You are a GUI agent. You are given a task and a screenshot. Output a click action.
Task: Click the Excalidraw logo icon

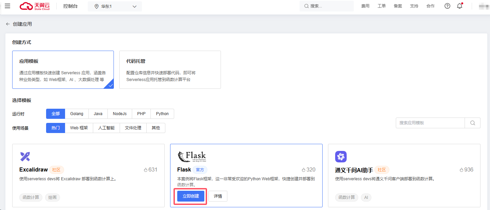pyautogui.click(x=25, y=157)
